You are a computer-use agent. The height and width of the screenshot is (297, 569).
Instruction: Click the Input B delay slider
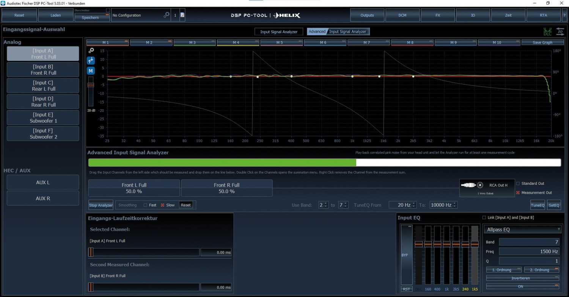(x=144, y=287)
